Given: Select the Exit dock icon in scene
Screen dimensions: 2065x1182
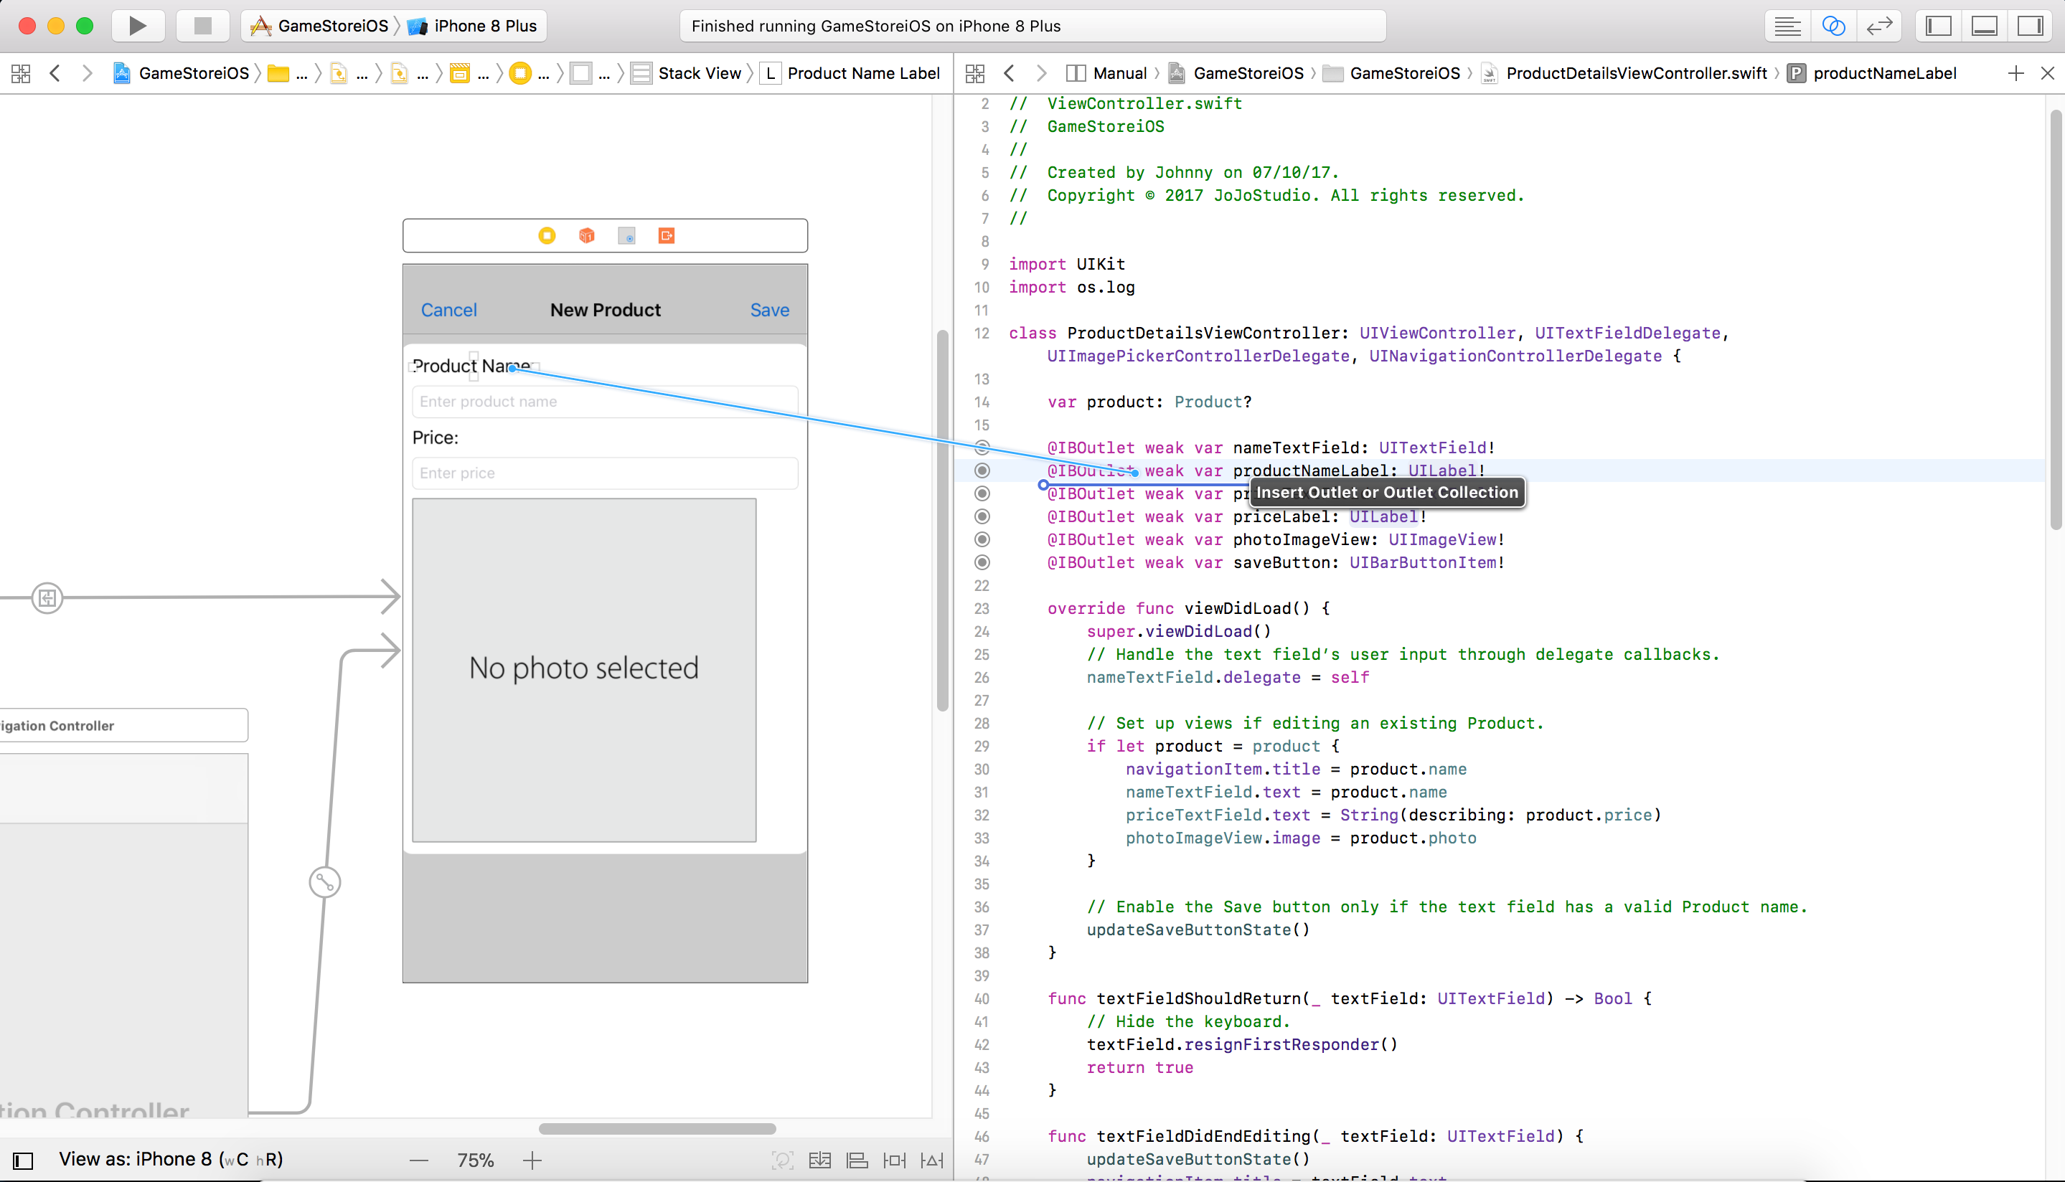Looking at the screenshot, I should (x=667, y=235).
